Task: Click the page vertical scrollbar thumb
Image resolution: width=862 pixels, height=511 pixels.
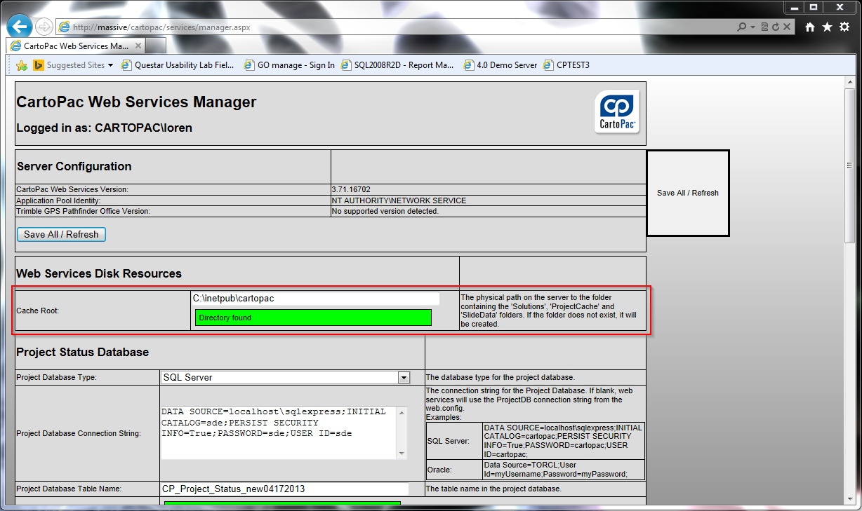Action: 849,165
